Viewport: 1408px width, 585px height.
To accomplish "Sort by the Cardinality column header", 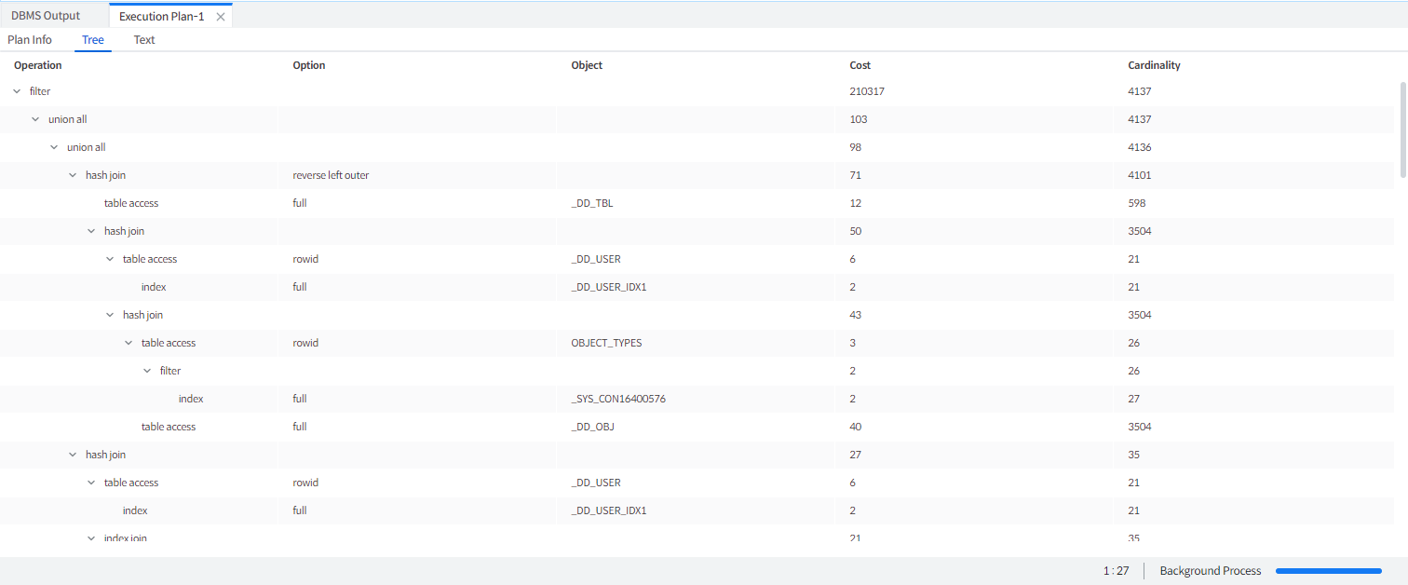I will 1155,65.
